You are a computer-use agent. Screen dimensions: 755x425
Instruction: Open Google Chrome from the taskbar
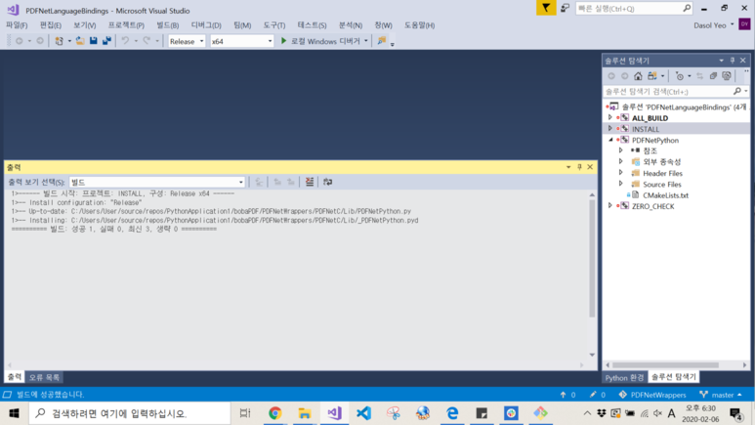coord(274,413)
